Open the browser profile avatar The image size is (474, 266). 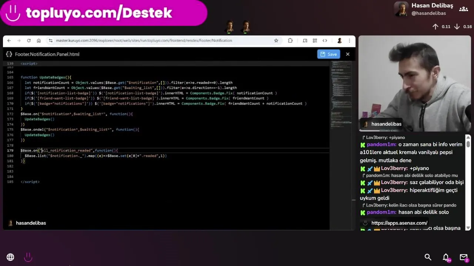[339, 41]
